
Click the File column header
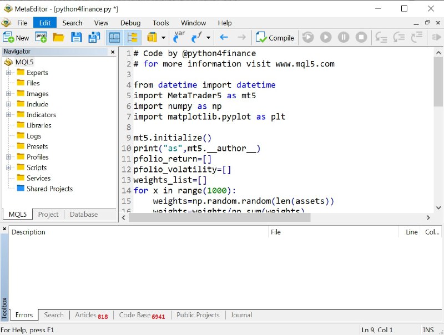333,232
